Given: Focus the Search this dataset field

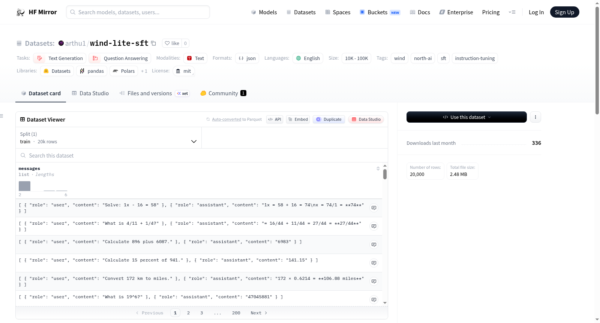Looking at the screenshot, I should (x=201, y=155).
